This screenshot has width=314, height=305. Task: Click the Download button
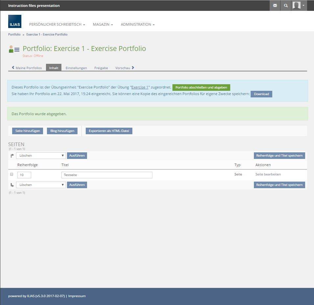click(x=261, y=94)
